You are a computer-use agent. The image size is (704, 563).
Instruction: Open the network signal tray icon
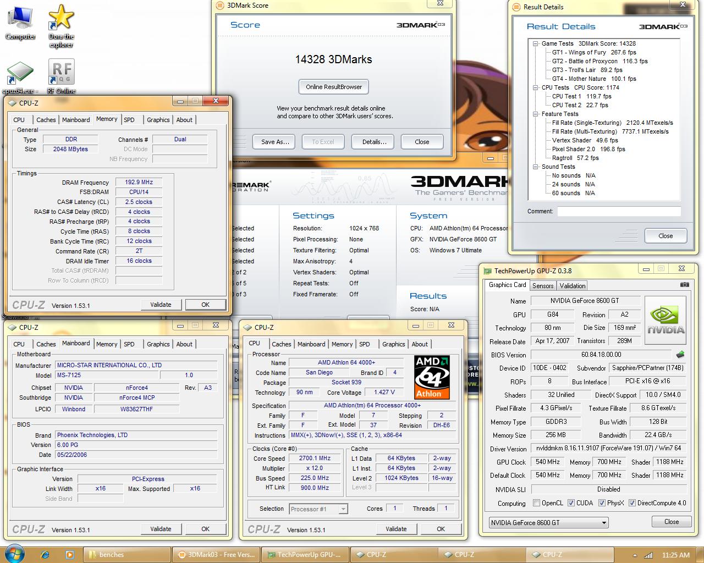coord(648,555)
